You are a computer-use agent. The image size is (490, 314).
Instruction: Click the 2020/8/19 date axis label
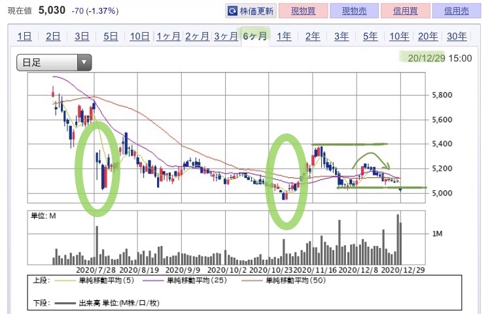[139, 270]
